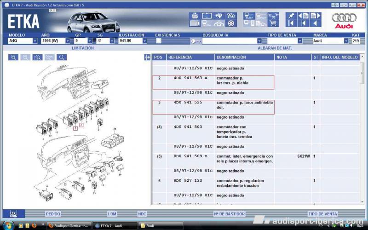Select part row 4D0 941 535

pos(213,107)
